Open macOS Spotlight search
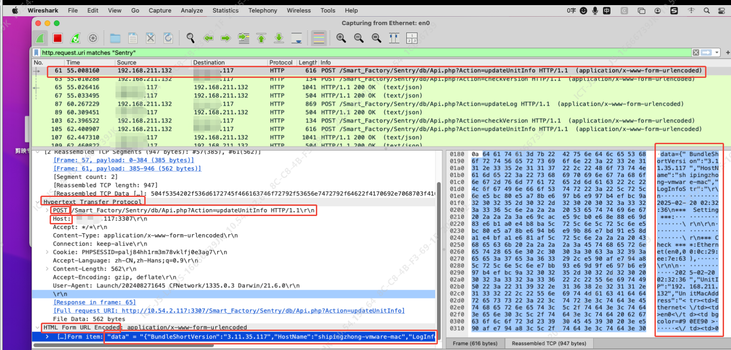Screen dimensions: 731x350 click(x=706, y=10)
